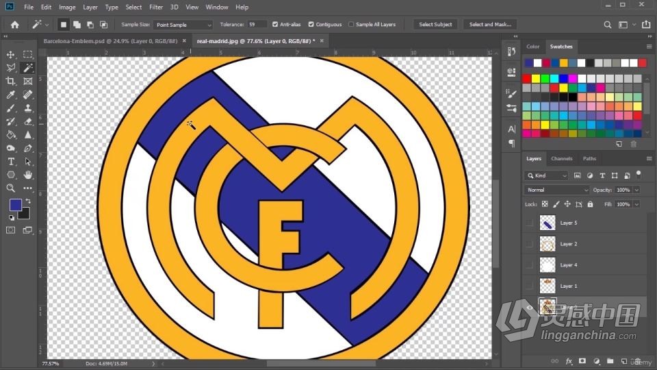This screenshot has height=370, width=657.
Task: Select the Zoom tool in toolbar
Action: click(x=10, y=188)
